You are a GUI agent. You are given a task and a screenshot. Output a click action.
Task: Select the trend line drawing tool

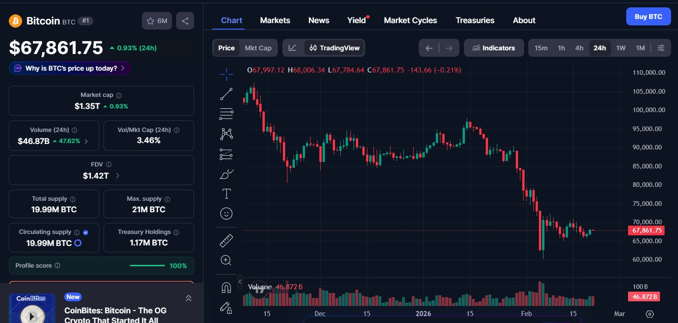click(x=226, y=93)
